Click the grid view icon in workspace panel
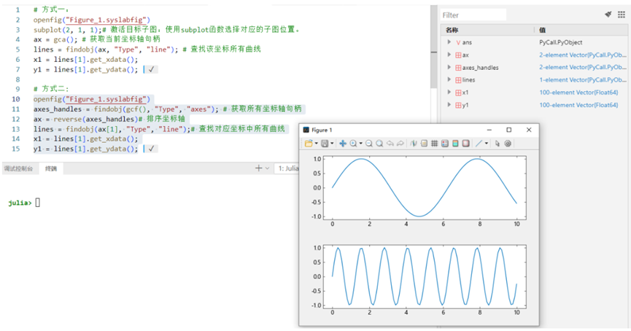This screenshot has height=331, width=631. pos(622,15)
